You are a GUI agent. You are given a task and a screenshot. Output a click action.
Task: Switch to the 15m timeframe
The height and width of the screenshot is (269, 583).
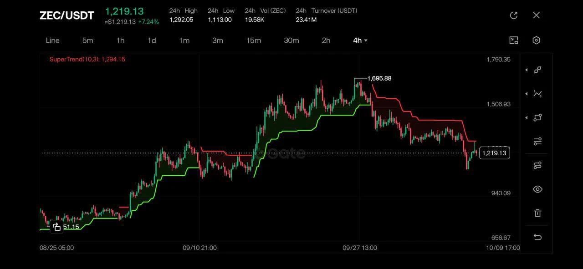pos(254,41)
